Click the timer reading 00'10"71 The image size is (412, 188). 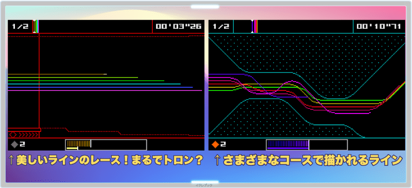point(379,27)
